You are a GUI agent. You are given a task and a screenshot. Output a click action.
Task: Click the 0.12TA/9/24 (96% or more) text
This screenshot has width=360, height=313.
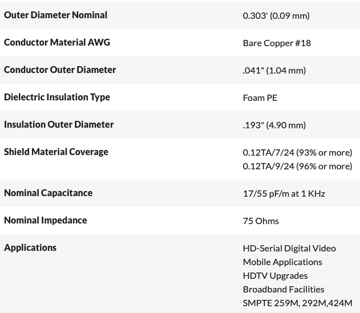tap(297, 166)
